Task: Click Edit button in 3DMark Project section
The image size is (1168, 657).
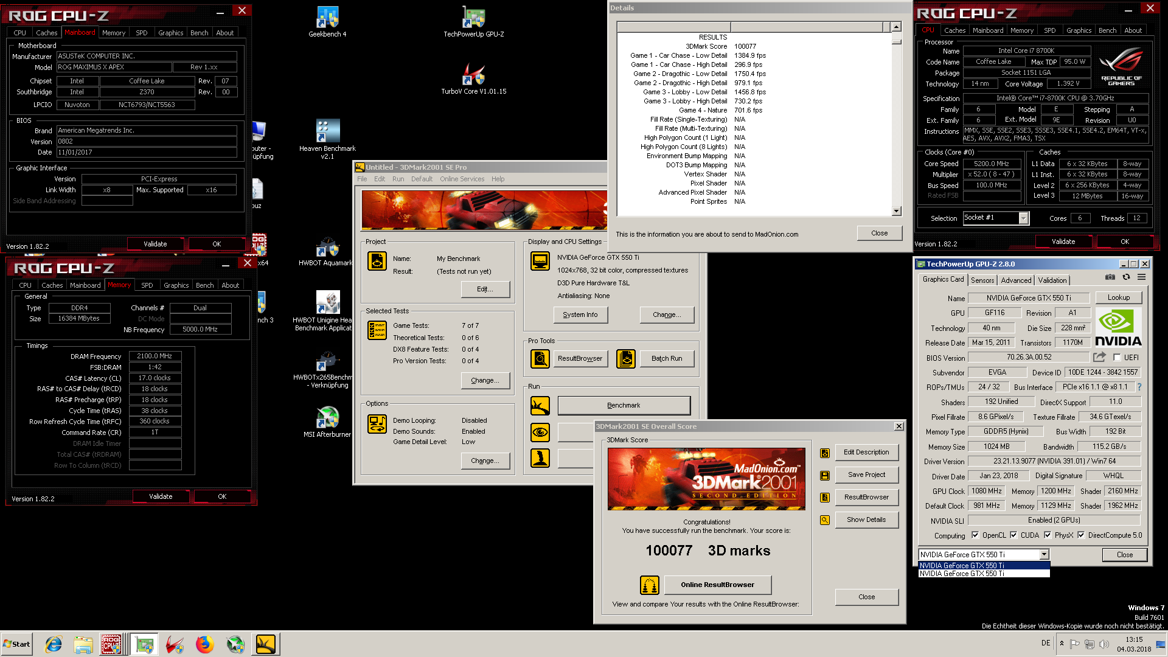Action: click(485, 290)
